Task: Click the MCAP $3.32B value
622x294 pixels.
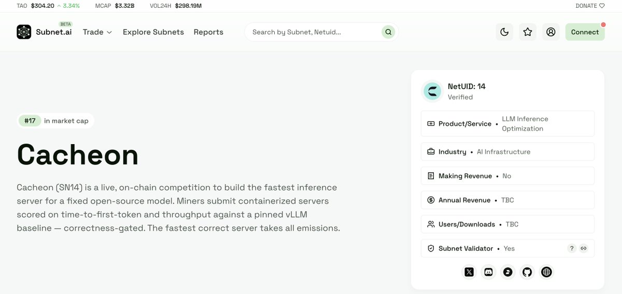Action: (x=124, y=6)
